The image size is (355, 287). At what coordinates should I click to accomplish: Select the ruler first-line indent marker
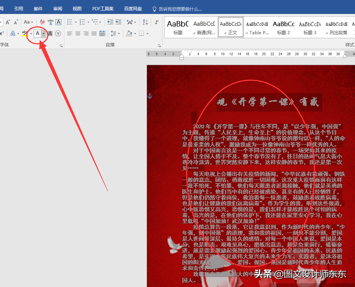tap(190, 51)
